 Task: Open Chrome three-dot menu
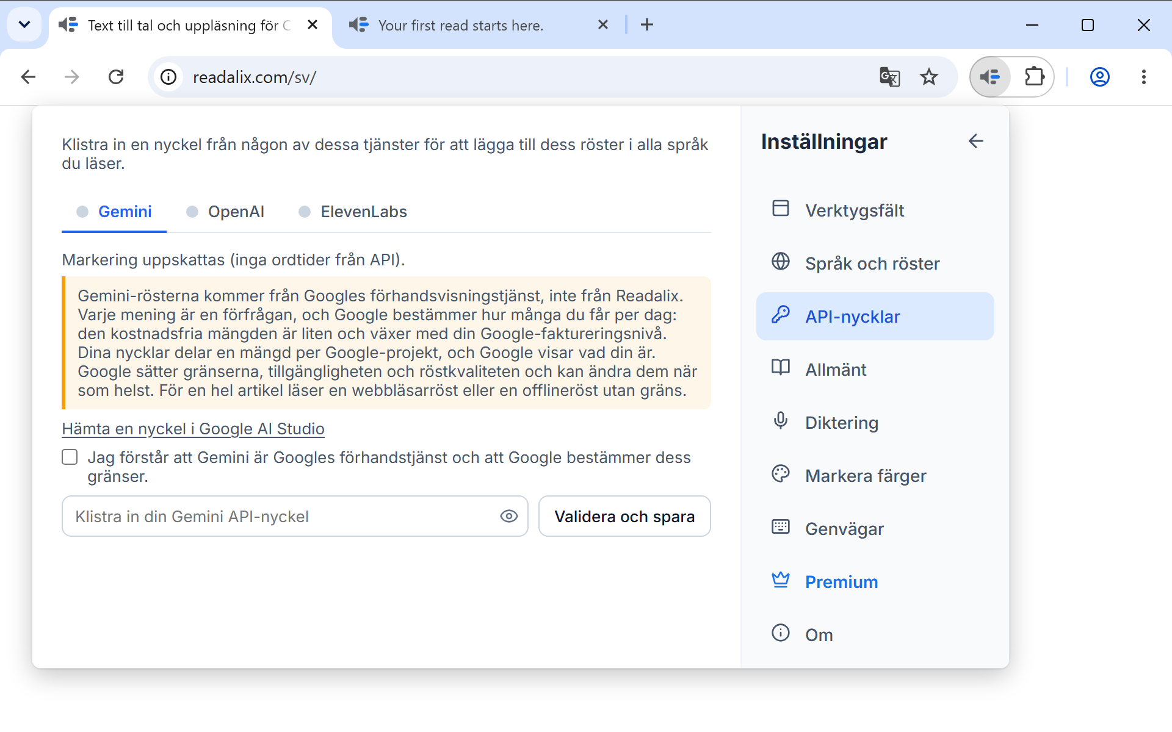click(1144, 77)
